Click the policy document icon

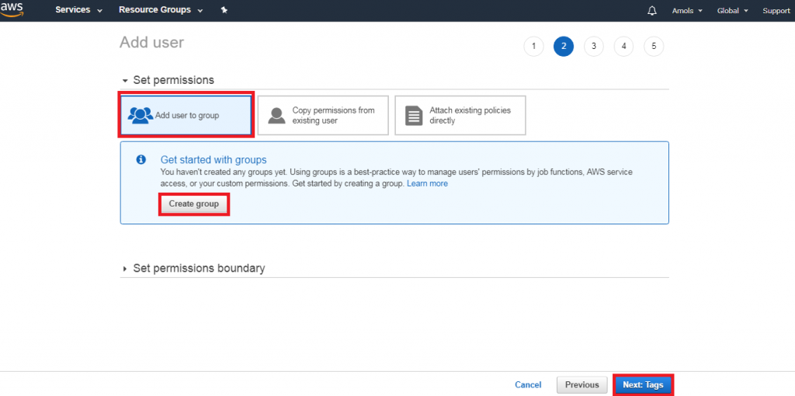(x=414, y=116)
